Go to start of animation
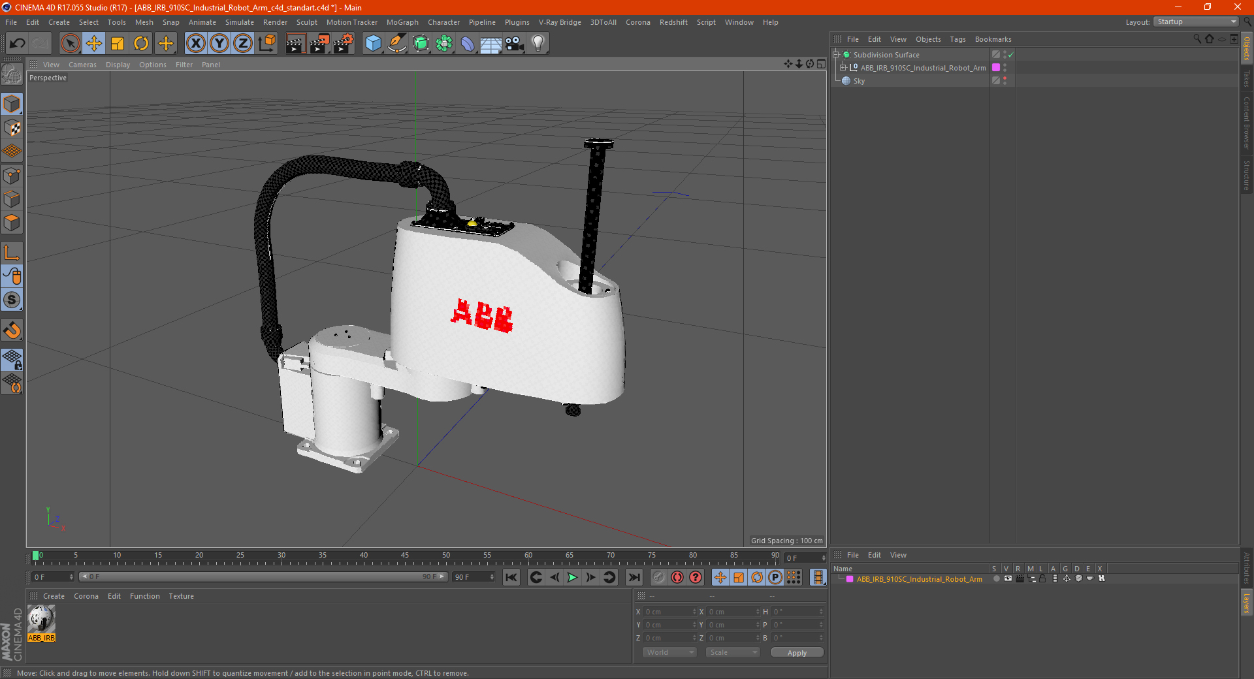 [511, 577]
